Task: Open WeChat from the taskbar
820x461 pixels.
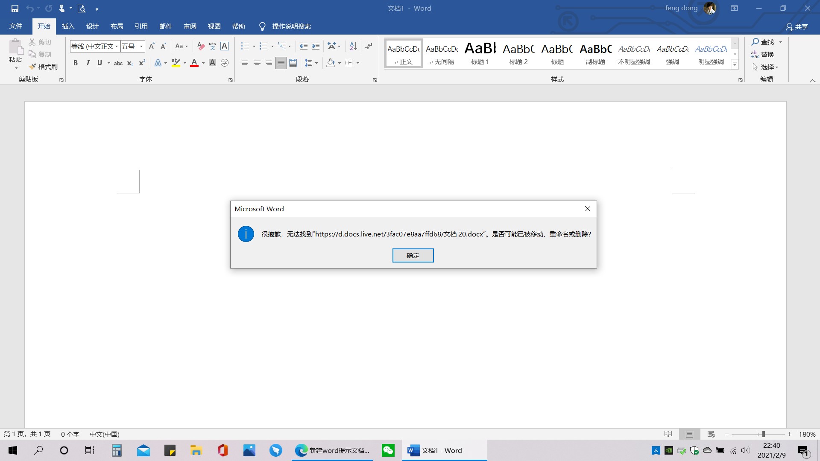Action: click(388, 450)
